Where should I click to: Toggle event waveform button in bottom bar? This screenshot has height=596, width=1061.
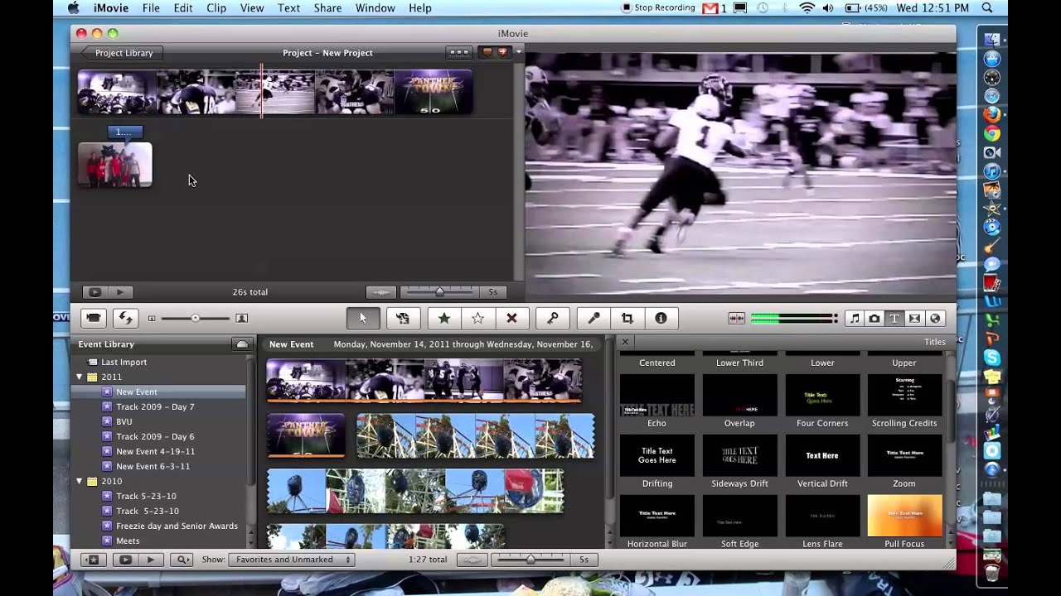tap(472, 560)
